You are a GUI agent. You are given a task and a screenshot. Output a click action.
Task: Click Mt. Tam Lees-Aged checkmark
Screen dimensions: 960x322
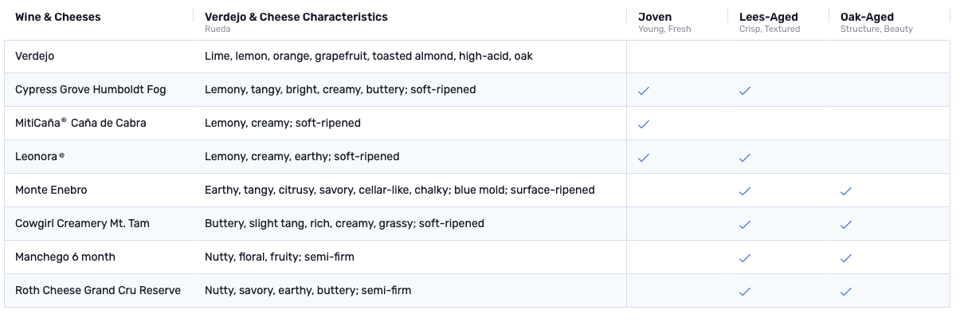pyautogui.click(x=745, y=225)
